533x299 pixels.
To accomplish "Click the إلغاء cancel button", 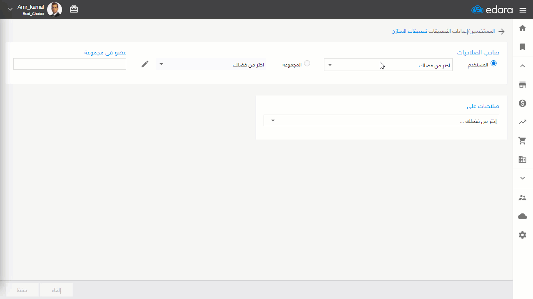I will tap(56, 290).
